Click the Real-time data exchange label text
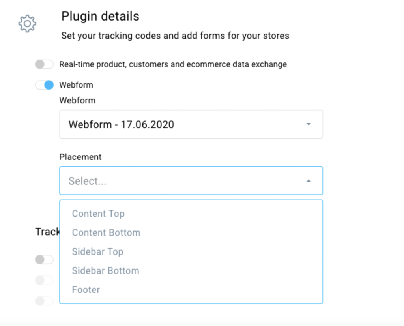 coord(173,64)
